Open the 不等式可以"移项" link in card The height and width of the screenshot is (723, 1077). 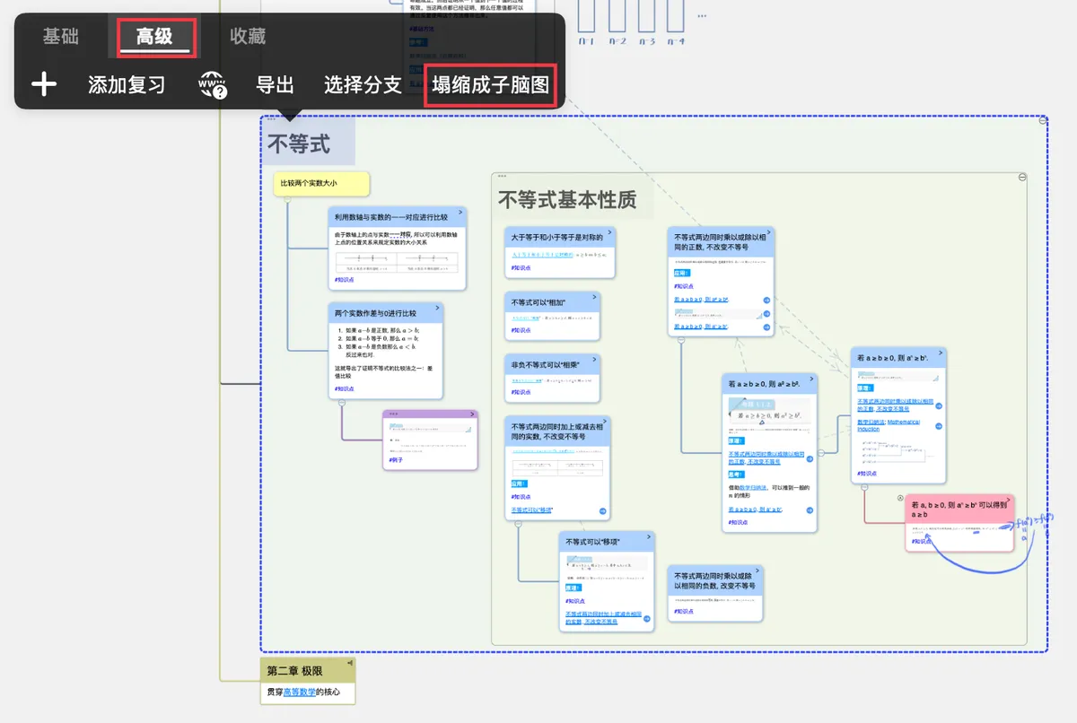coord(532,510)
